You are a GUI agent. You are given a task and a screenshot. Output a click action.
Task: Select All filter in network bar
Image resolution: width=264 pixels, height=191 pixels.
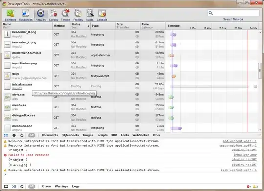32,135
